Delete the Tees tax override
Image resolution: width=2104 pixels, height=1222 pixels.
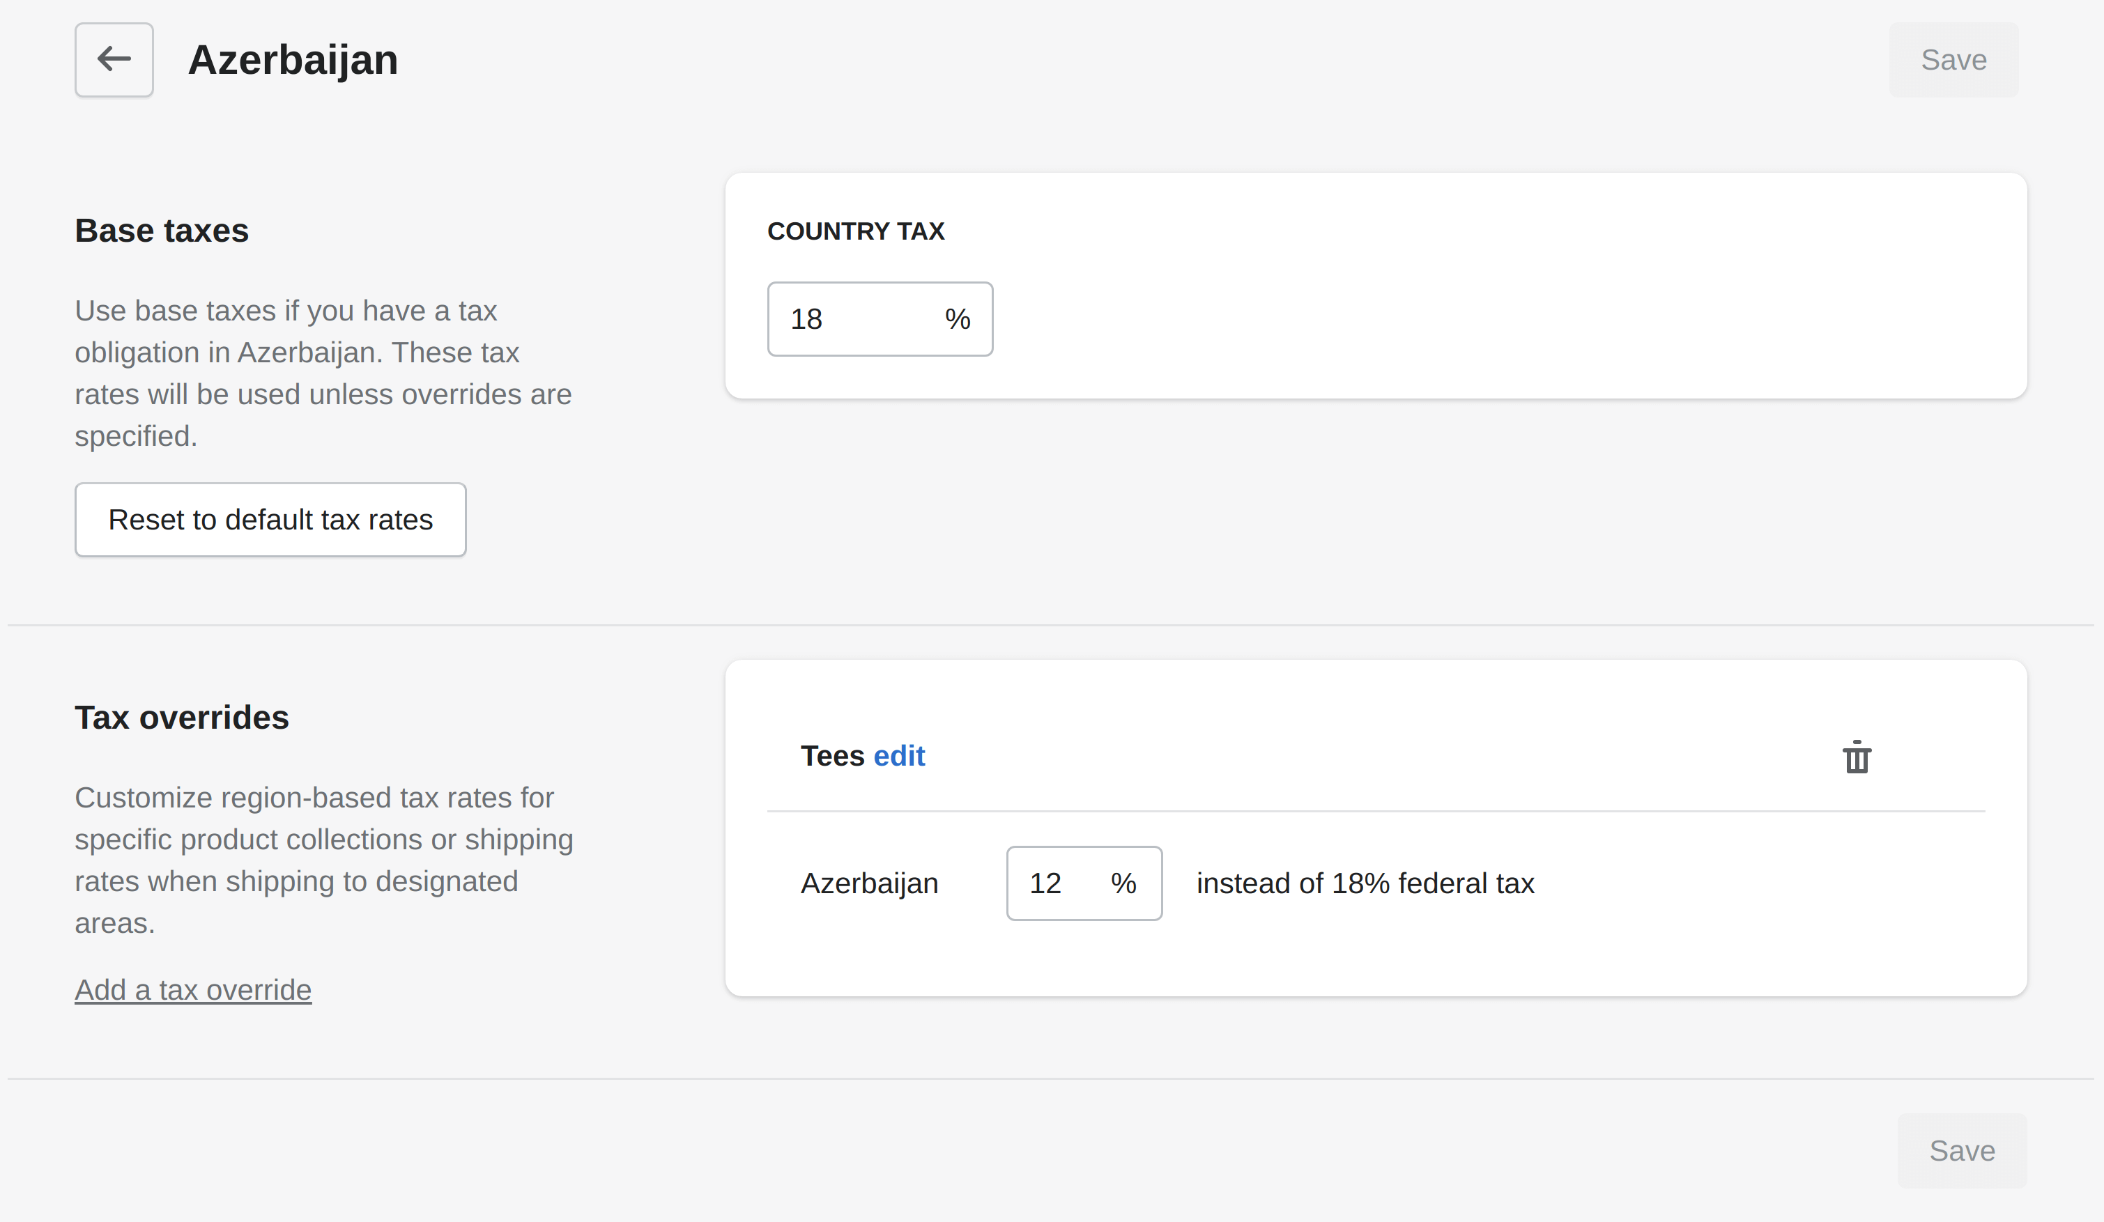1856,756
